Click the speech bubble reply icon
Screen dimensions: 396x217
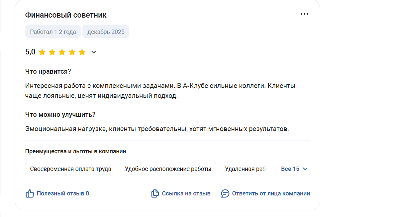[225, 193]
